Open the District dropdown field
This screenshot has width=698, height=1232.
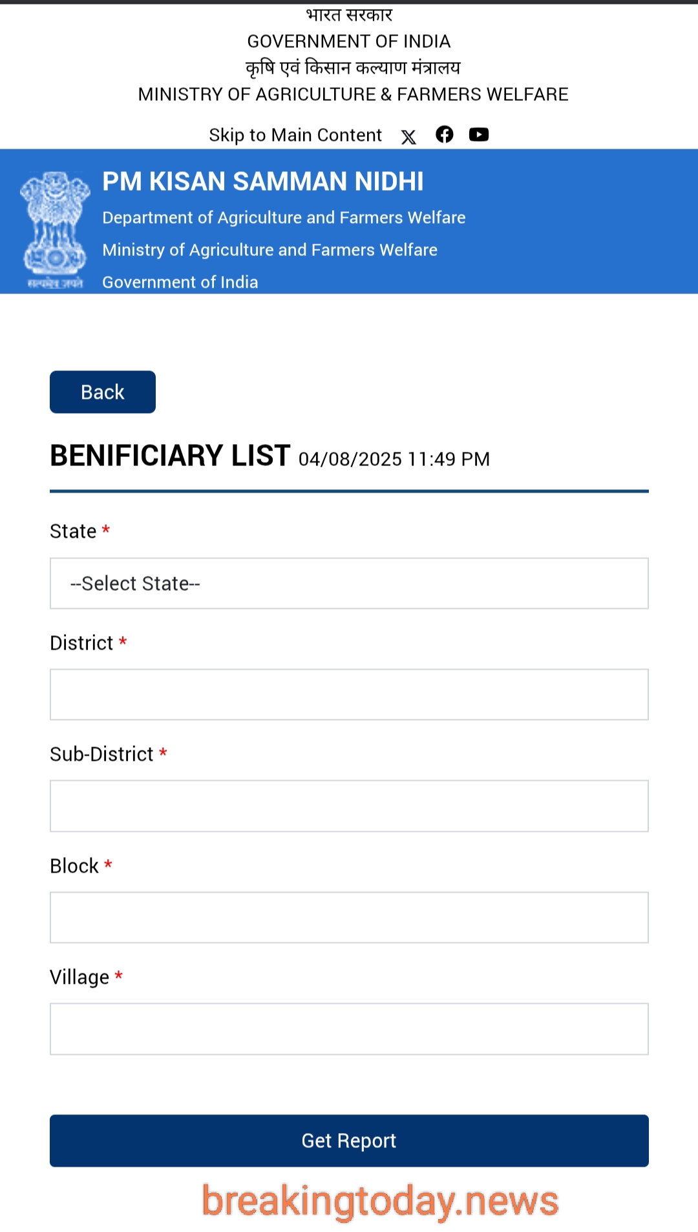[x=349, y=694]
